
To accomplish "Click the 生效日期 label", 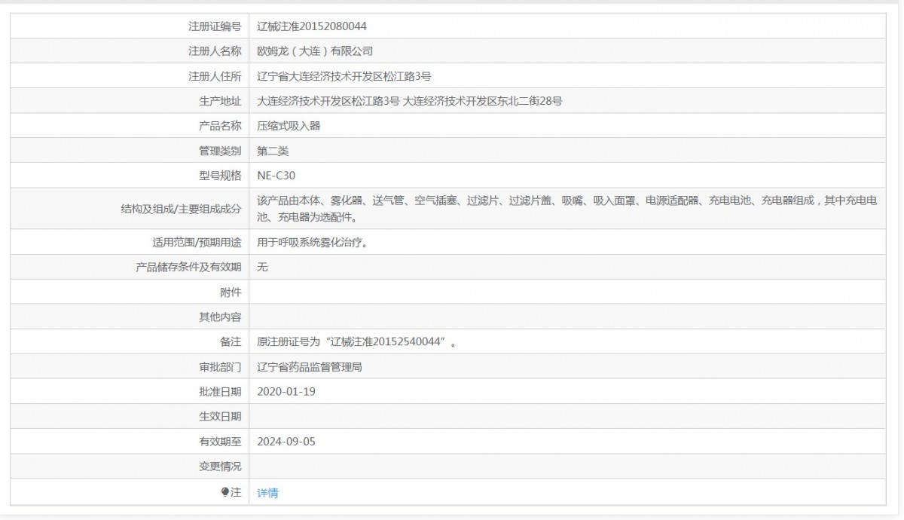I will [x=220, y=417].
